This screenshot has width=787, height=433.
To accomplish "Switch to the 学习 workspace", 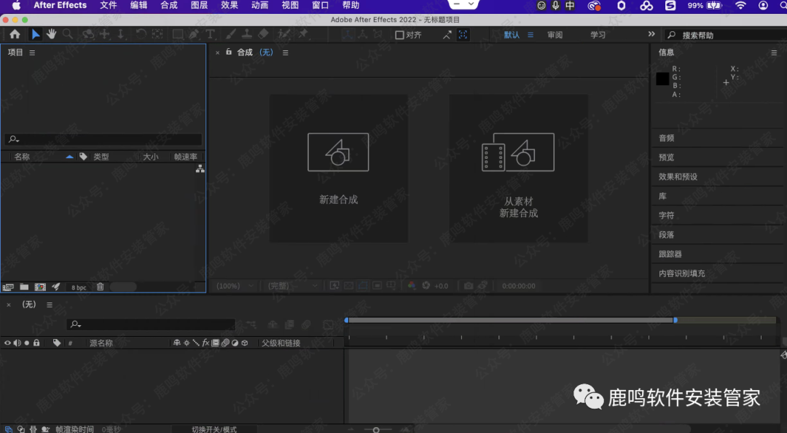I will 598,35.
